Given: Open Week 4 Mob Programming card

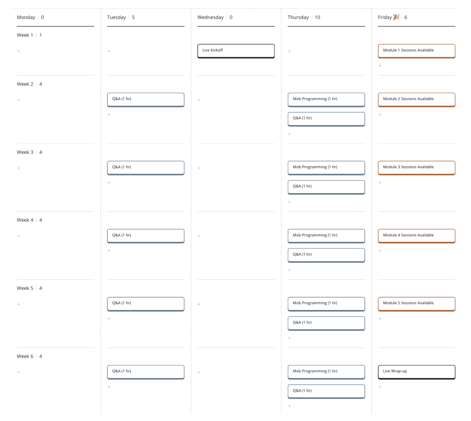Looking at the screenshot, I should pyautogui.click(x=326, y=236).
